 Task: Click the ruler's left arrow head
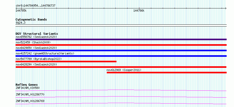pos(16,8)
